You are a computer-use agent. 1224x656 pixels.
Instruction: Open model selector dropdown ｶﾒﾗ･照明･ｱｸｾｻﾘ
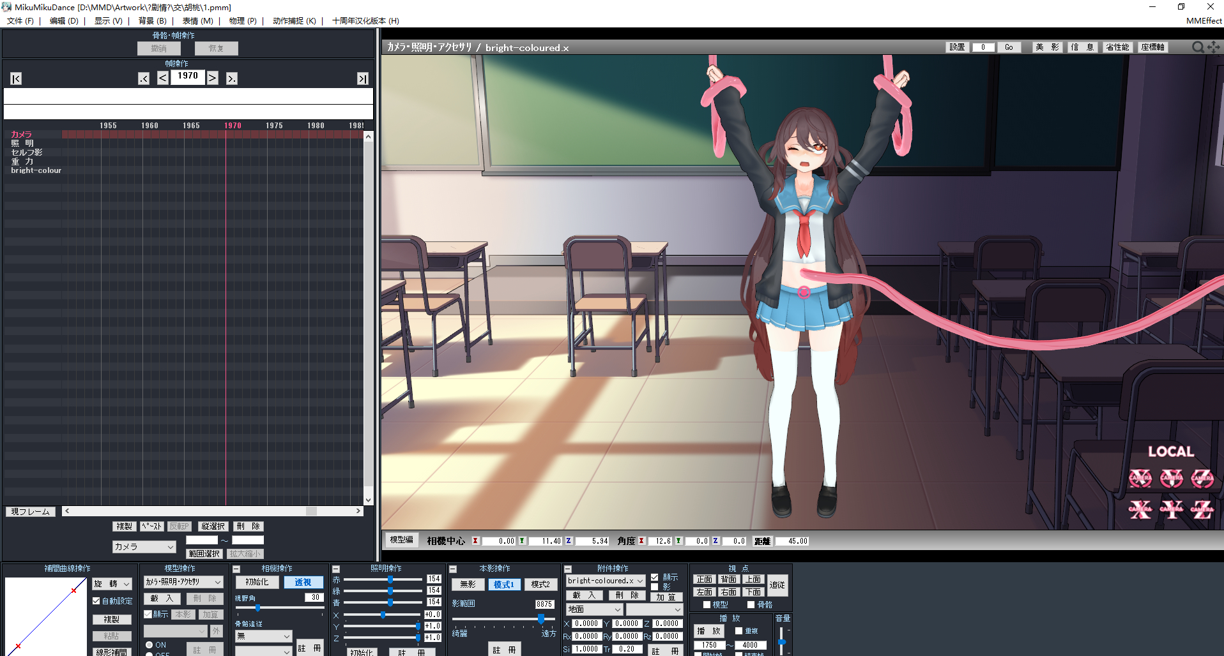[183, 582]
